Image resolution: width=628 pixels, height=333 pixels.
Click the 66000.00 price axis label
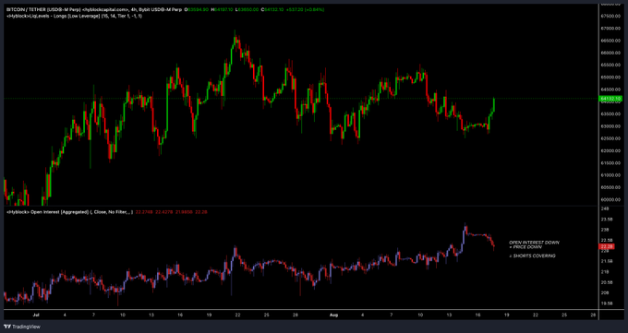click(x=610, y=53)
